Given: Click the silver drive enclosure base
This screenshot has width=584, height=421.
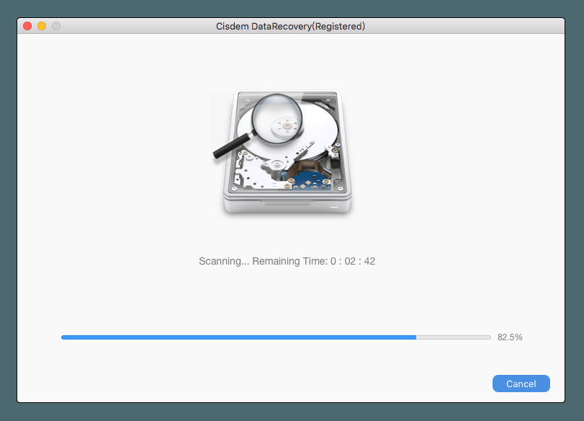Looking at the screenshot, I should 287,203.
